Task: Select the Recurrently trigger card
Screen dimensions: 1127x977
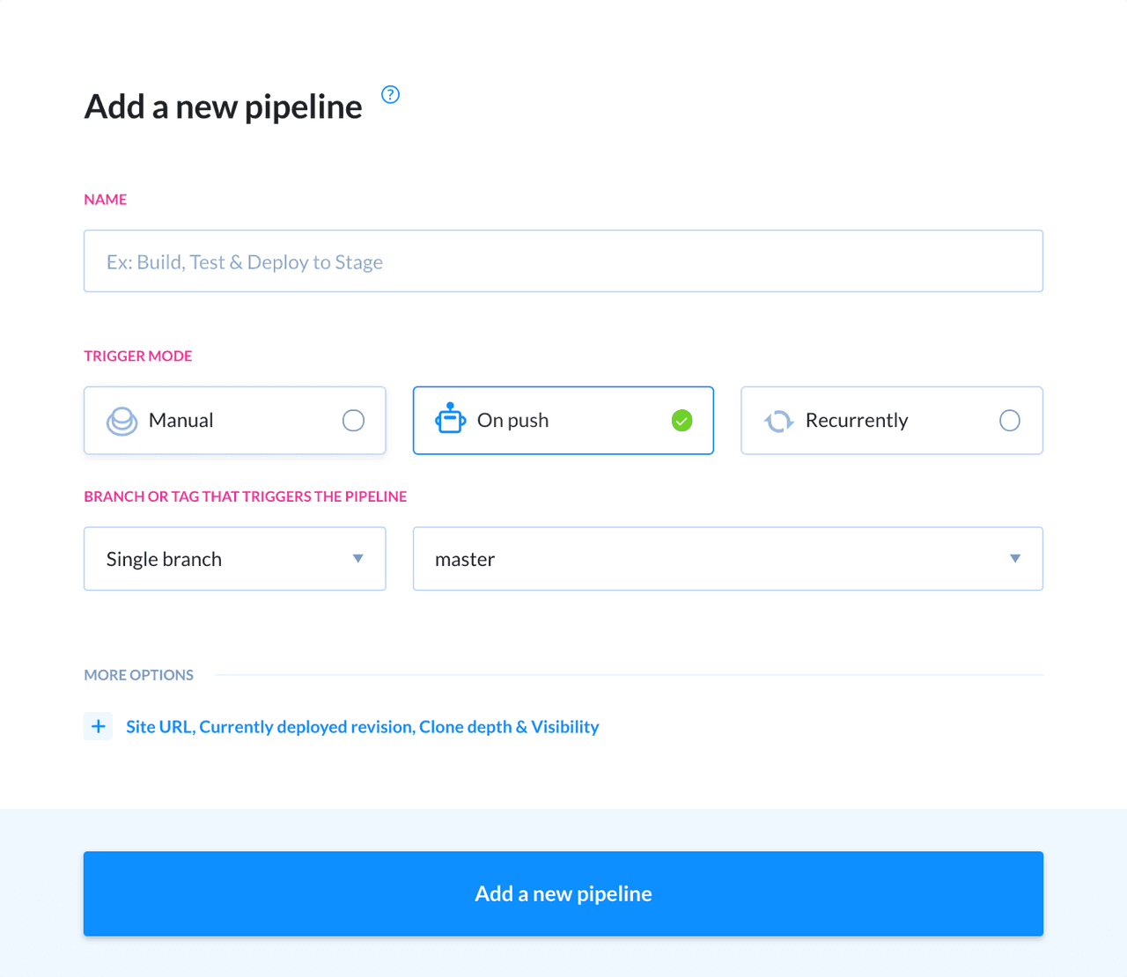Action: point(891,420)
